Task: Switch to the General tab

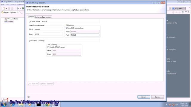Action: [31, 17]
